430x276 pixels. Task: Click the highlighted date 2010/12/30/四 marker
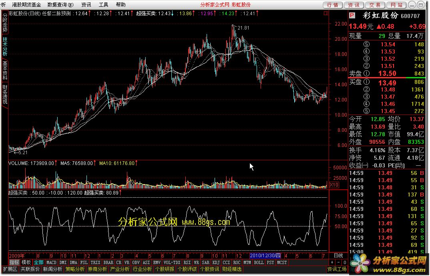point(265,256)
